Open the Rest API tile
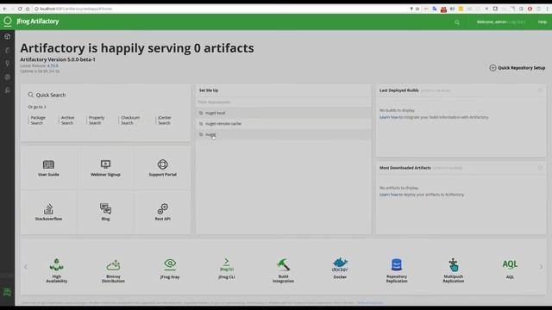Screen dimensions: 552x310 [x=163, y=213]
